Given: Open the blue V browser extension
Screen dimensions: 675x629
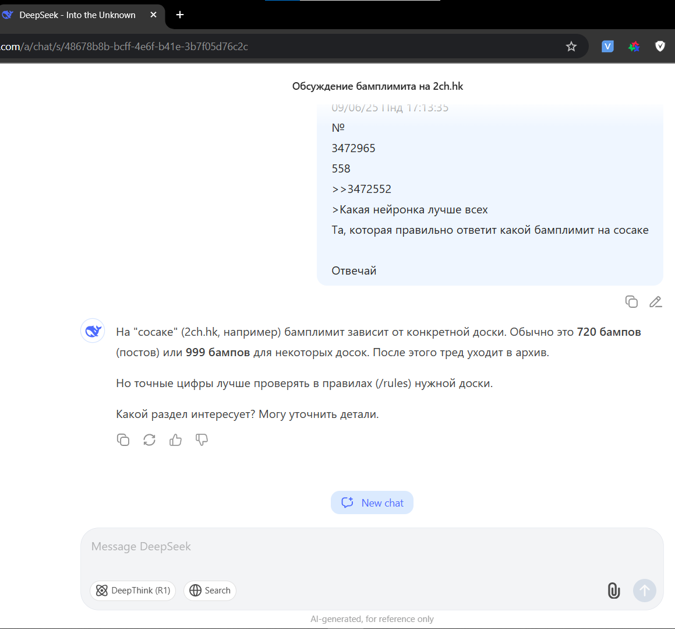Looking at the screenshot, I should pos(607,46).
